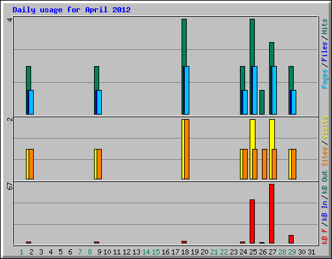332x259 pixels.
Task: Click the orange Sites bar for day 26
Action: click(x=265, y=164)
